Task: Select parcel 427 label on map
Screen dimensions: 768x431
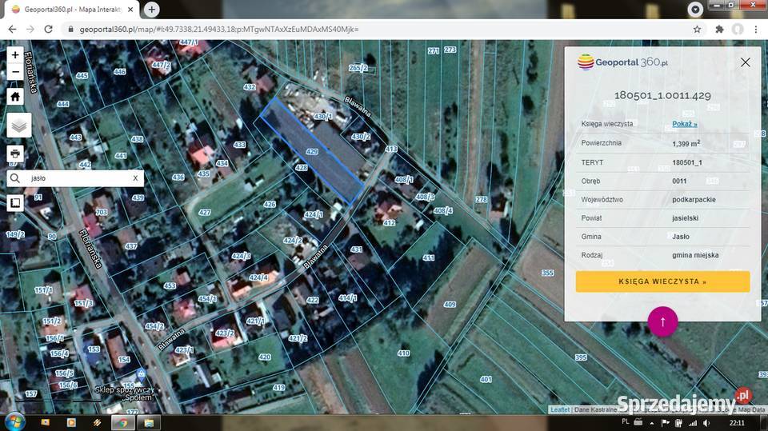Action: pyautogui.click(x=205, y=213)
